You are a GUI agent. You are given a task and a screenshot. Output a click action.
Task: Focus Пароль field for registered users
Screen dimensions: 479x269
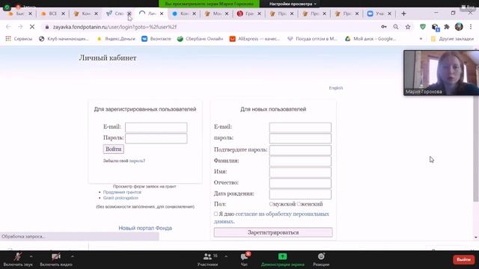156,138
